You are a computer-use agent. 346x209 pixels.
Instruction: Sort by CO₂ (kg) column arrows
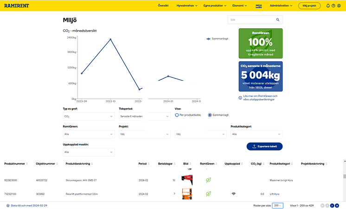click(x=263, y=163)
